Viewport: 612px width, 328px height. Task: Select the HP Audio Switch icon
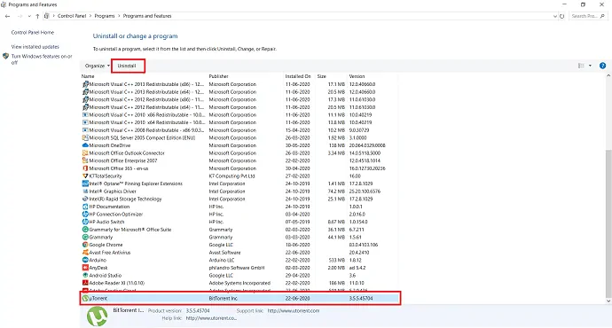(85, 222)
